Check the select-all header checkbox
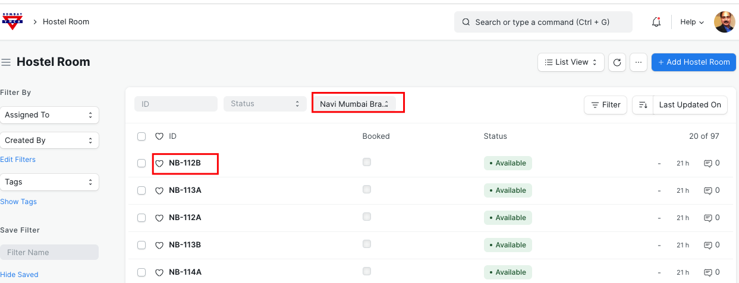The width and height of the screenshot is (739, 283). tap(141, 136)
